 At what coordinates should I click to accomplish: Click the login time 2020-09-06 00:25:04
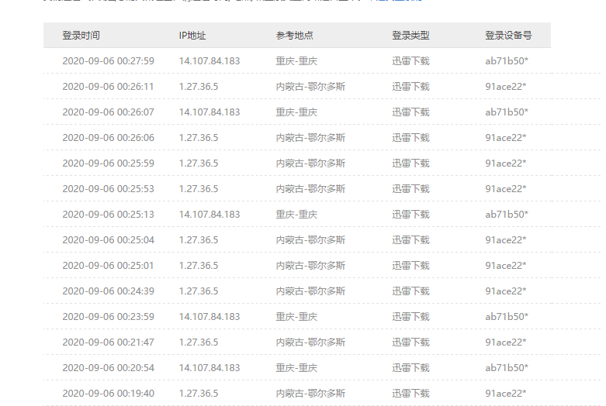pyautogui.click(x=108, y=240)
